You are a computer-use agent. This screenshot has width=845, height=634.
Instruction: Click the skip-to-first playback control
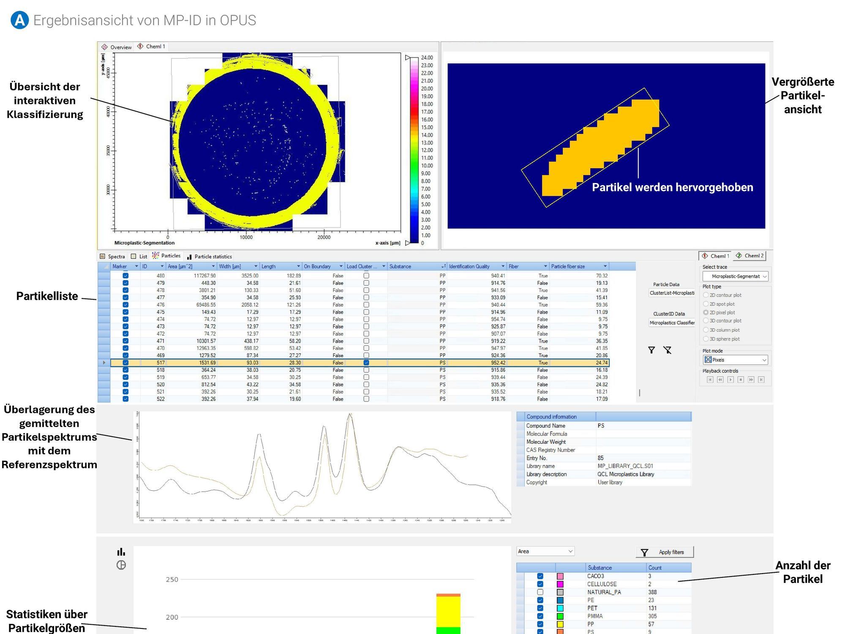tap(710, 380)
